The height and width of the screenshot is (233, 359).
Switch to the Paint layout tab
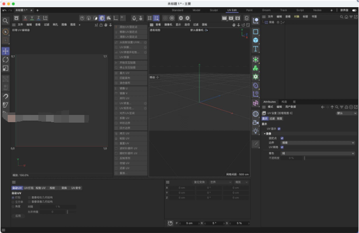pos(250,10)
